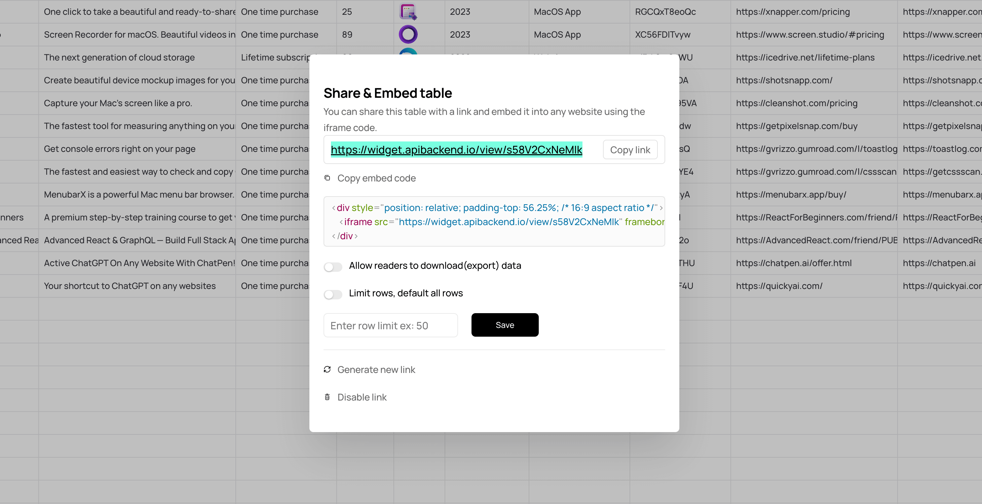The width and height of the screenshot is (982, 504).
Task: Select 'The next generation of cloud storage' cell
Action: coord(137,57)
